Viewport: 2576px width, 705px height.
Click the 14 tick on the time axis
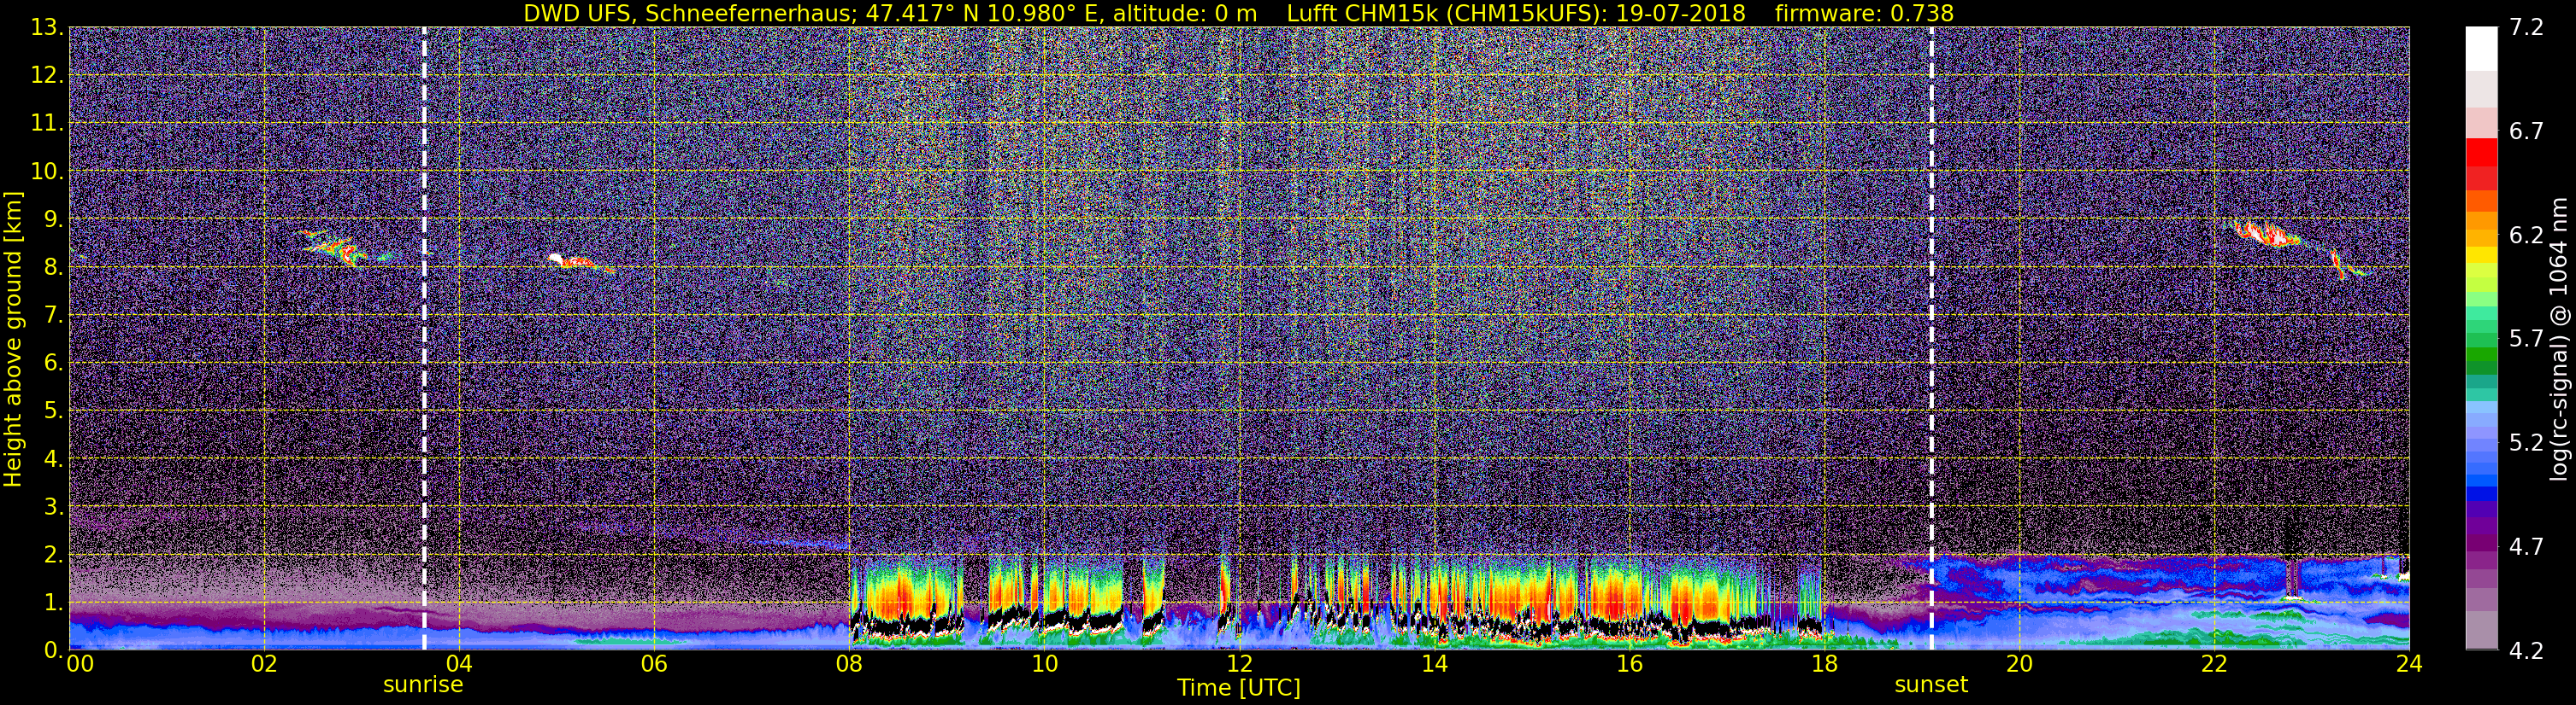pyautogui.click(x=1434, y=664)
